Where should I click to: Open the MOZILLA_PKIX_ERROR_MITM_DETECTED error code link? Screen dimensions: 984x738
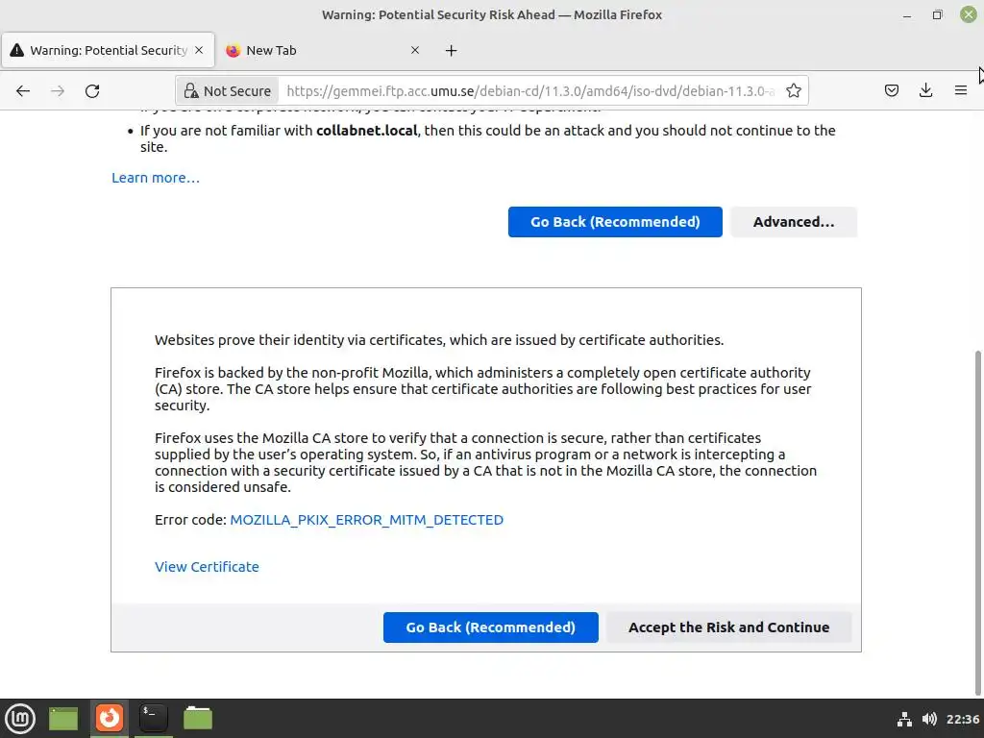click(366, 520)
